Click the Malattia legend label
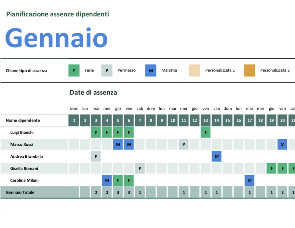 tap(169, 70)
